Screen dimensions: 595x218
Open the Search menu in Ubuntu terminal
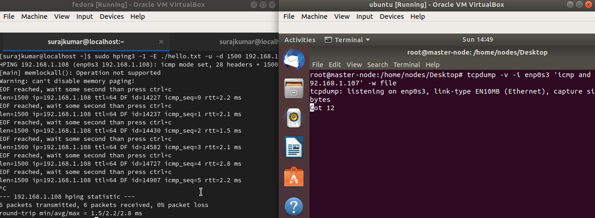[x=377, y=65]
